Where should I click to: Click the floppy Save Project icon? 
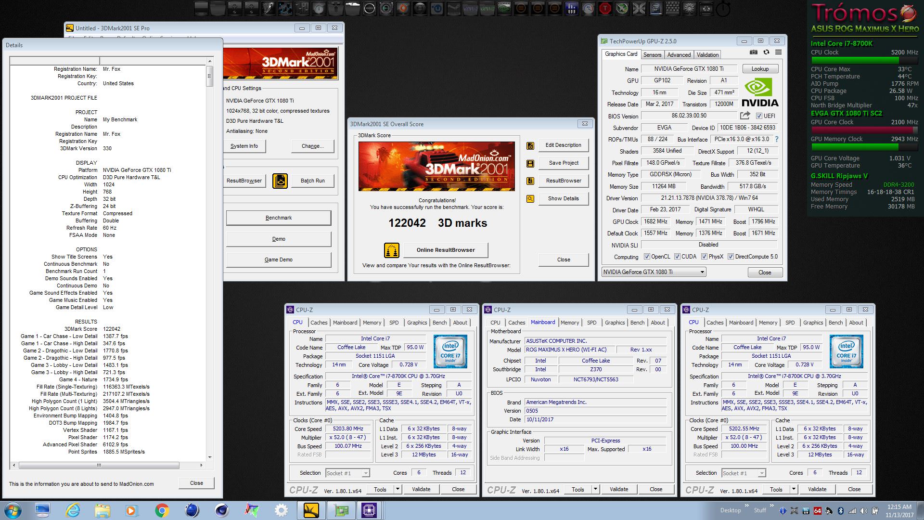click(x=530, y=163)
